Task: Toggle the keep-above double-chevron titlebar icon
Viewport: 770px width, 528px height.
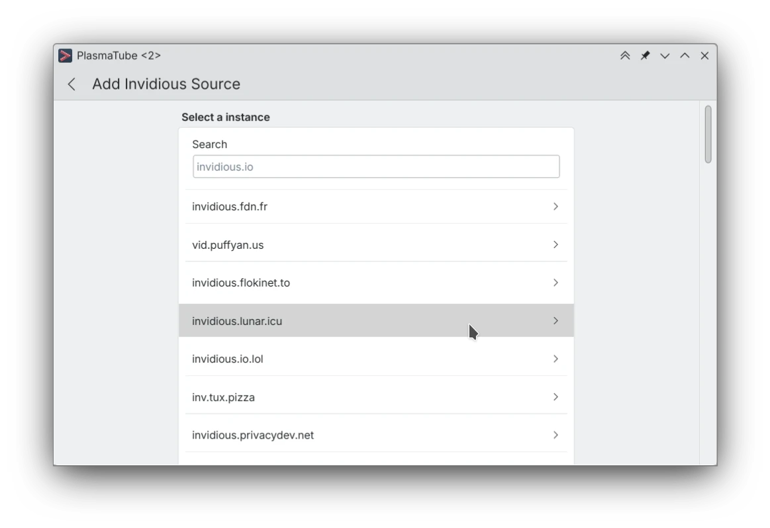Action: point(624,56)
